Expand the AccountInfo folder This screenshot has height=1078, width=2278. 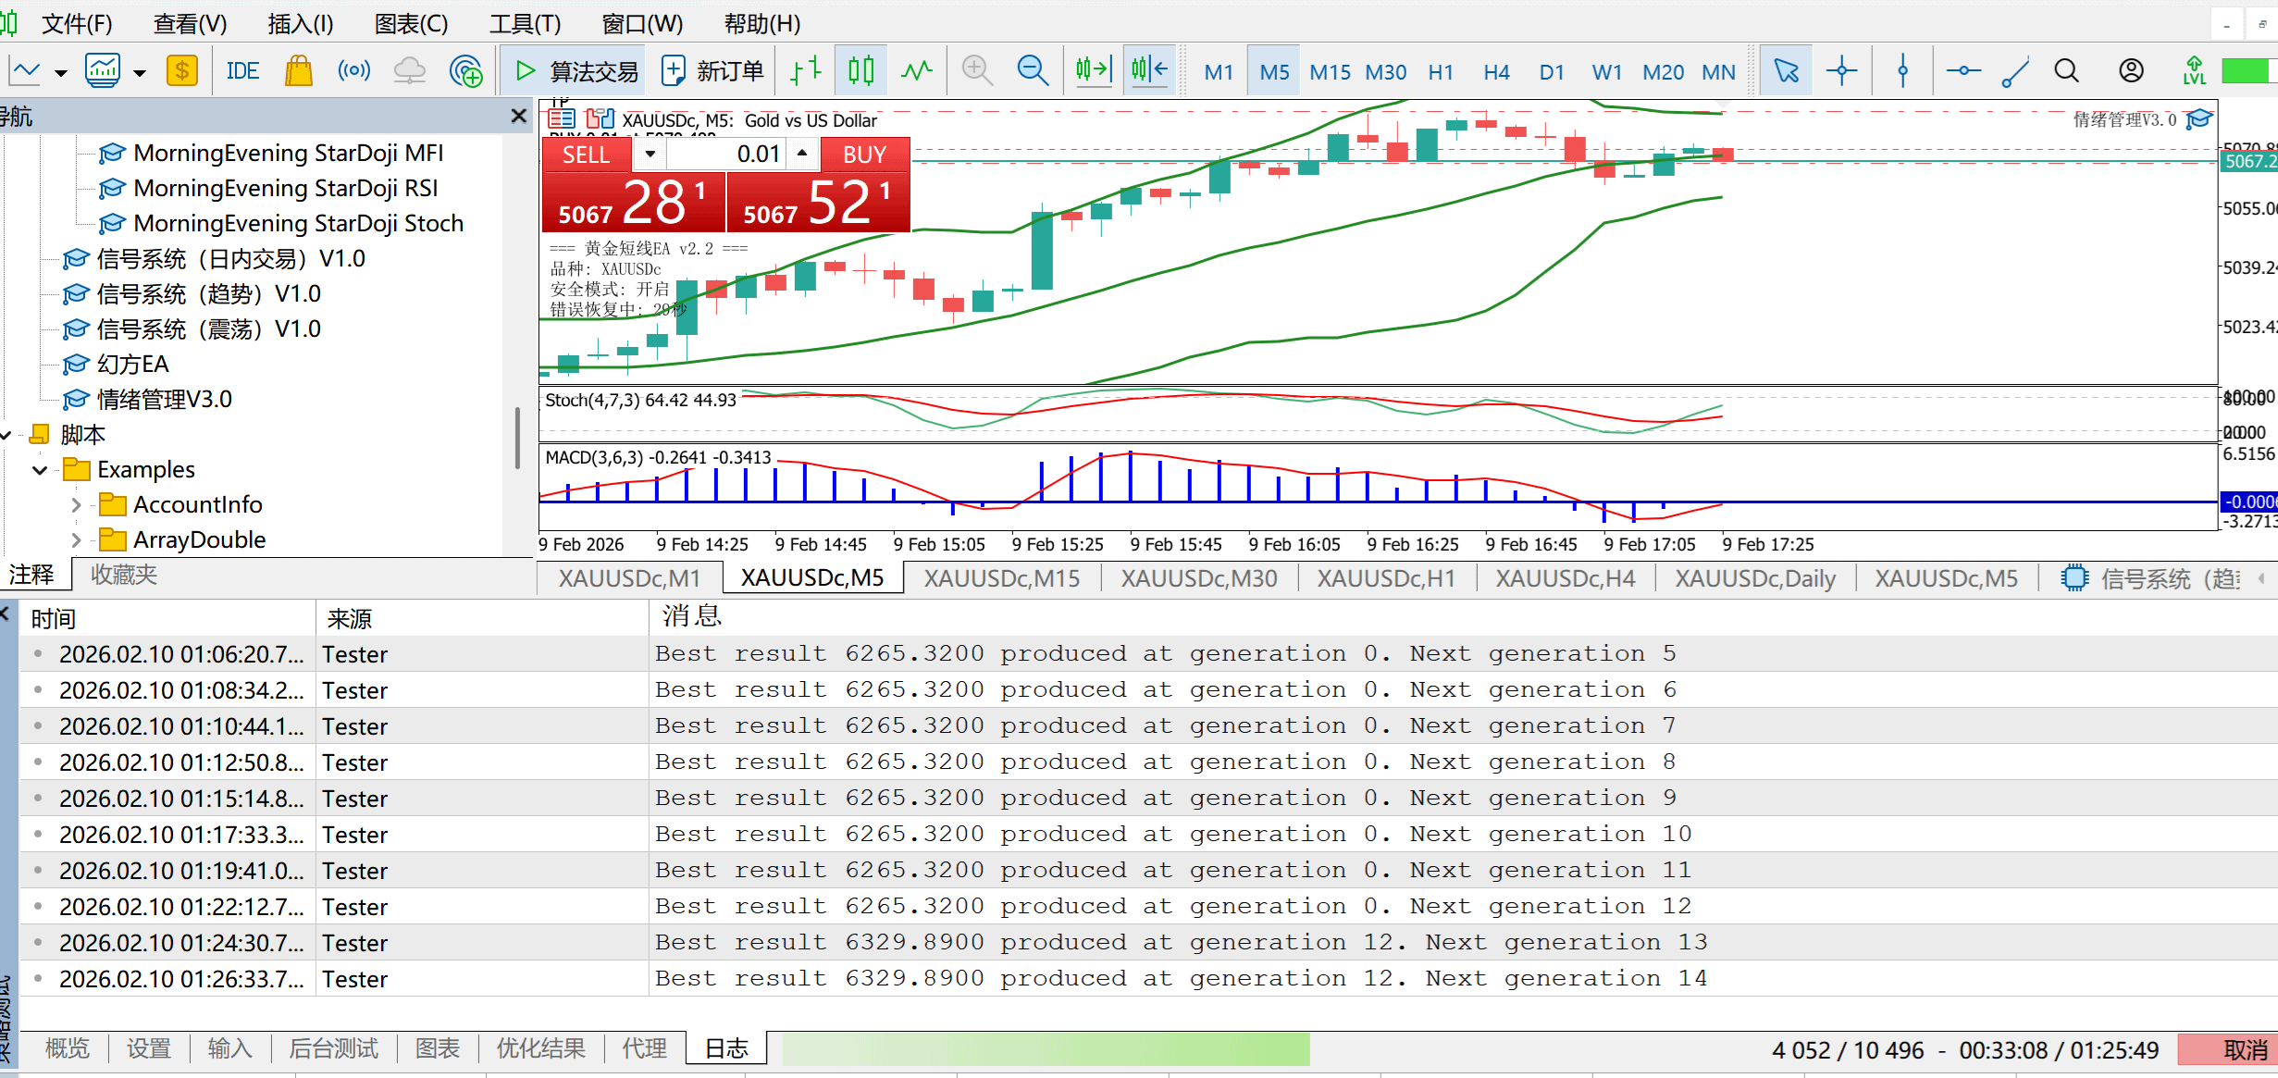77,505
